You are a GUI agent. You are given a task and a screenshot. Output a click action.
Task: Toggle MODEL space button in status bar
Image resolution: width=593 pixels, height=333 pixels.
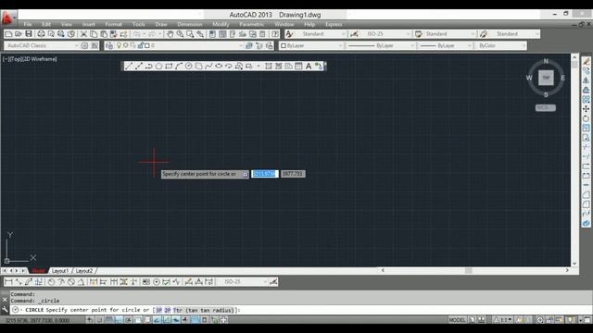coord(457,320)
